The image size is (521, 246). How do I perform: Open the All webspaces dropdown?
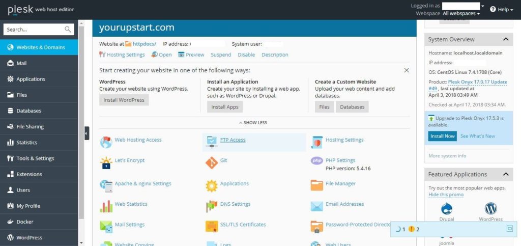pos(461,14)
